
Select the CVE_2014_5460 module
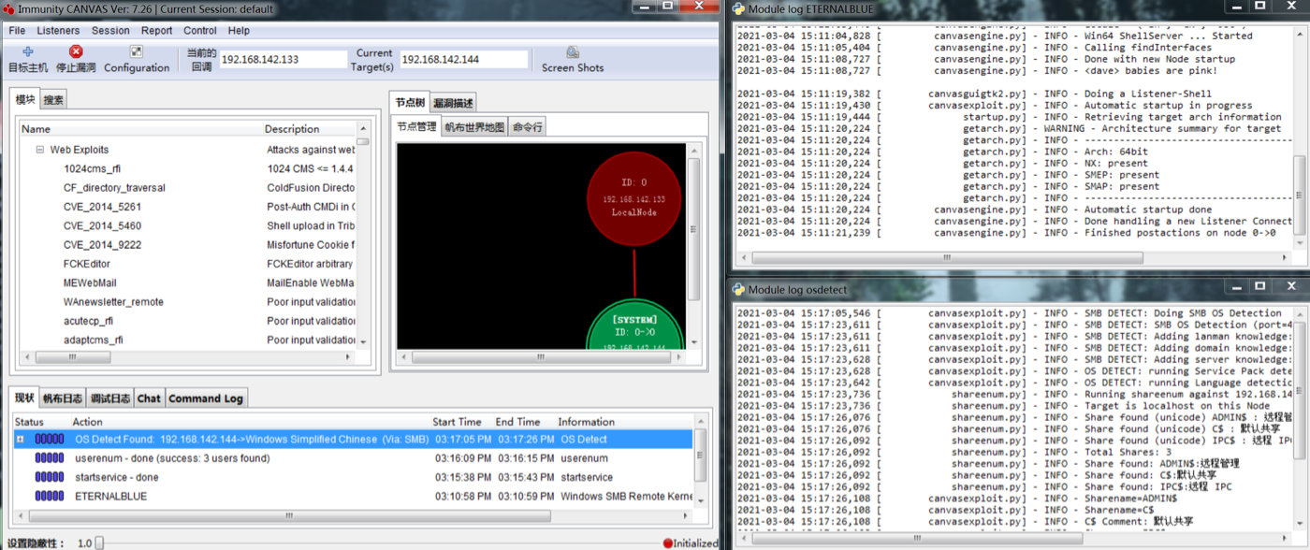102,225
